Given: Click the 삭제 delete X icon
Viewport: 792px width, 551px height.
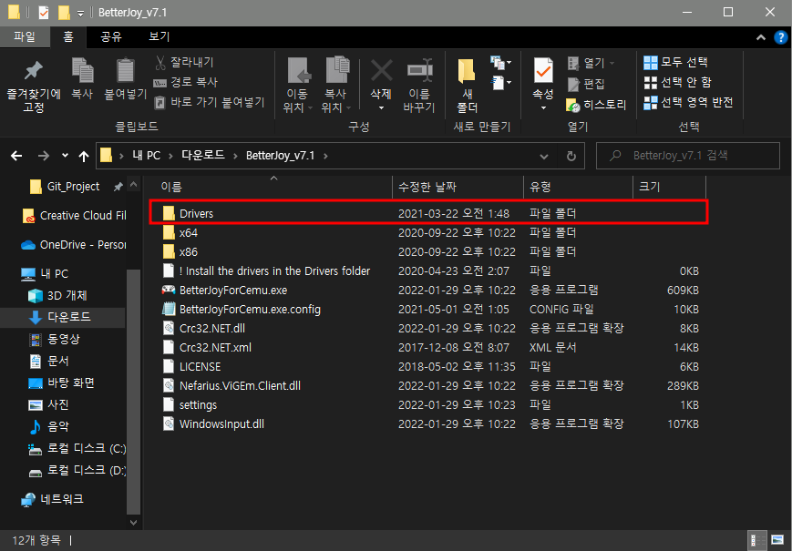Looking at the screenshot, I should pyautogui.click(x=381, y=71).
